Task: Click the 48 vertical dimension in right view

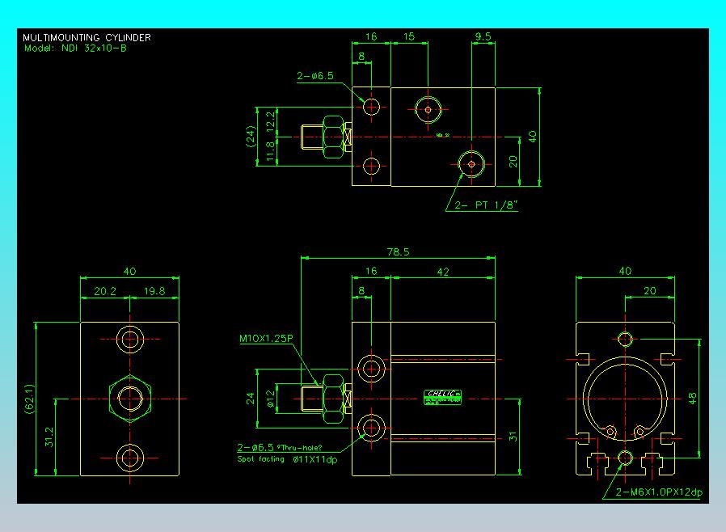Action: [x=692, y=399]
